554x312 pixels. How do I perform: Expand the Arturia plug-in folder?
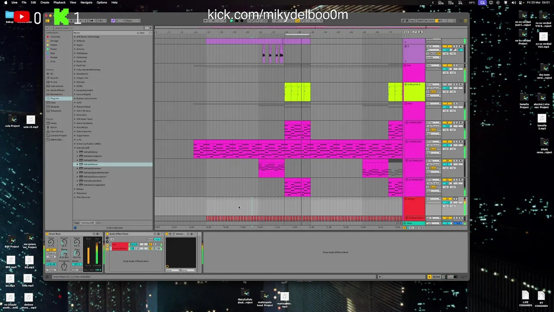pyautogui.click(x=75, y=49)
